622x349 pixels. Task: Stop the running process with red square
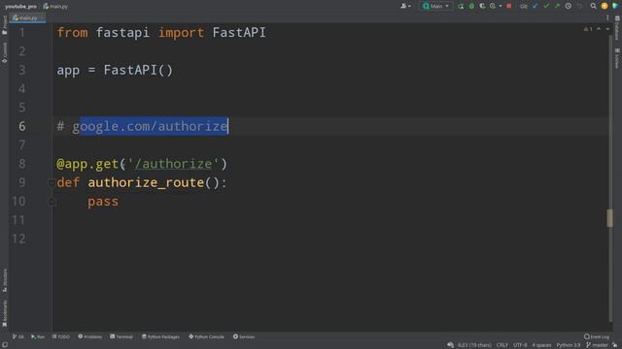509,6
